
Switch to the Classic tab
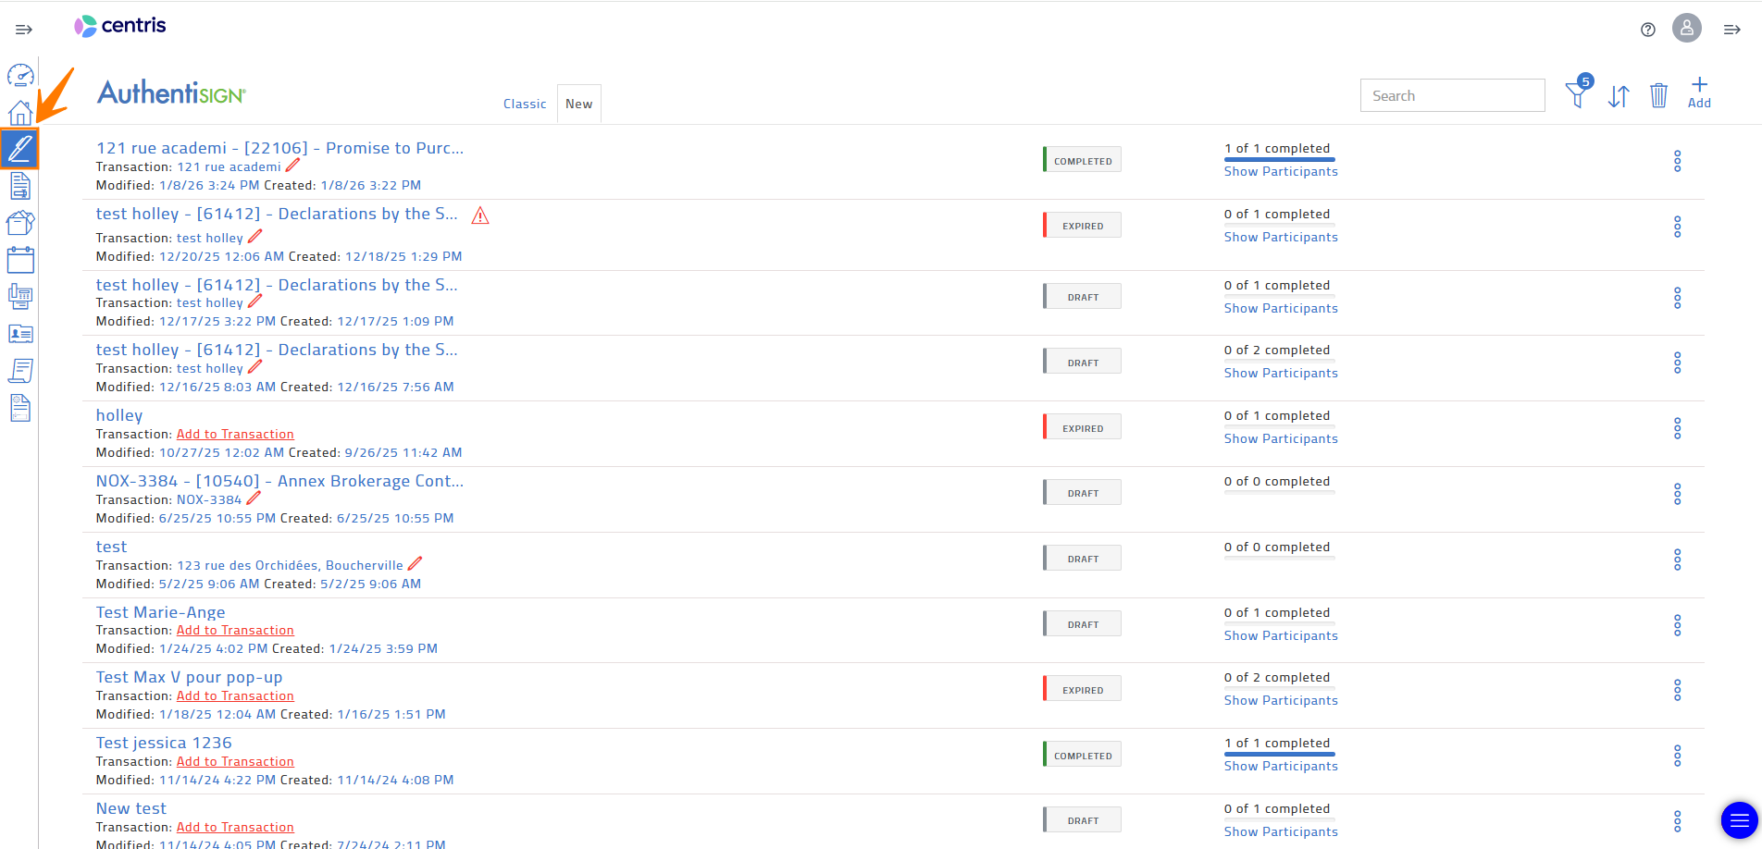(x=525, y=104)
